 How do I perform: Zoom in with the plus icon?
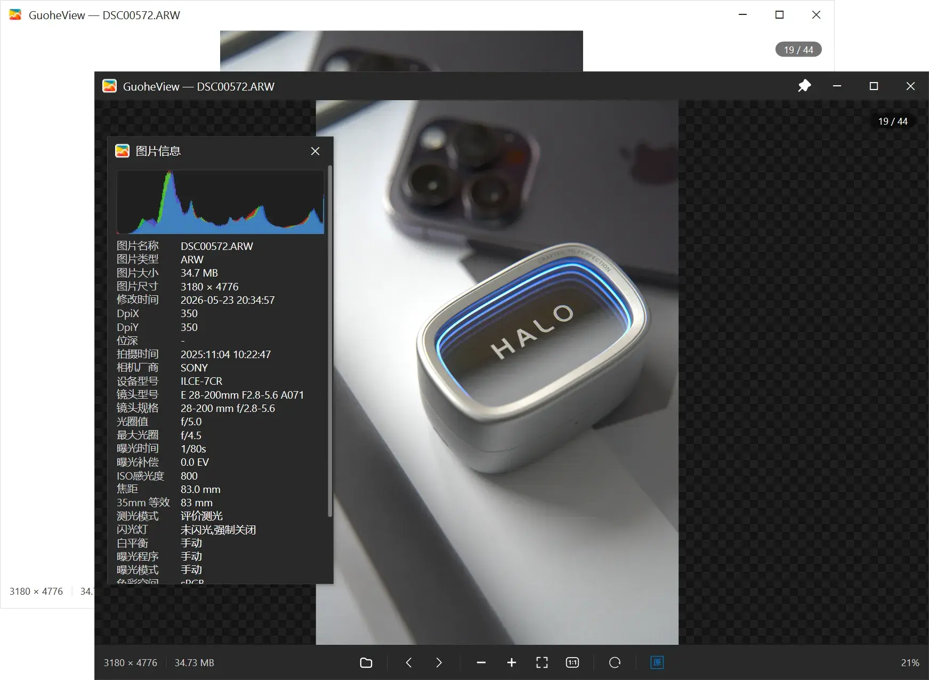click(x=512, y=662)
